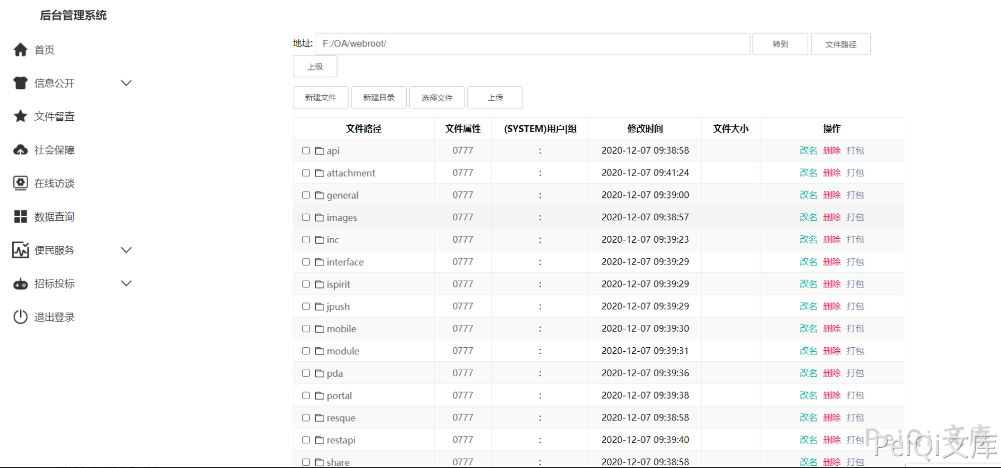The image size is (1001, 468).
Task: Click the home icon beside 首页
Action: click(21, 50)
